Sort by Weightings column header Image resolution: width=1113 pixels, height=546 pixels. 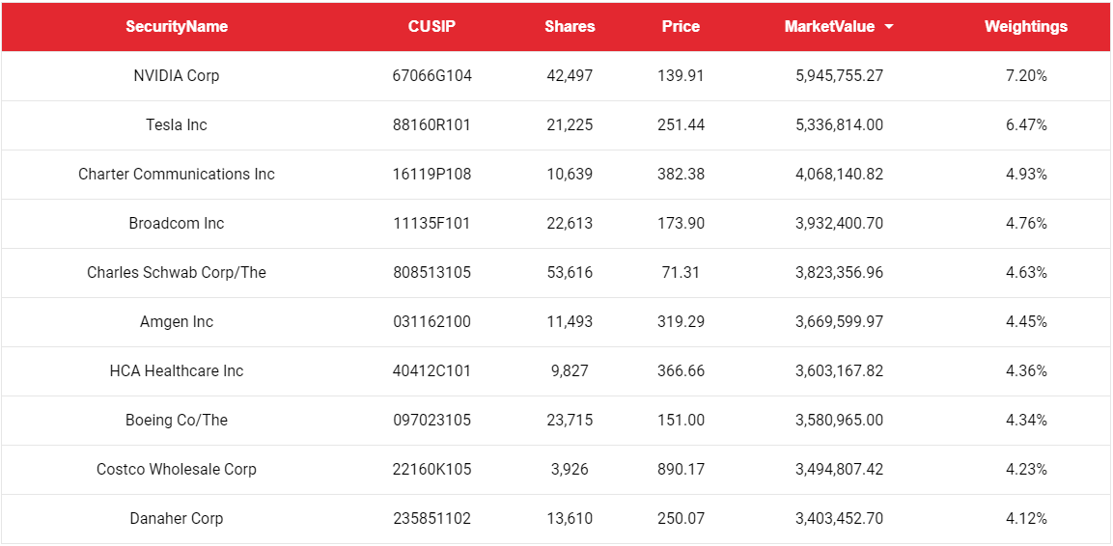[1026, 27]
